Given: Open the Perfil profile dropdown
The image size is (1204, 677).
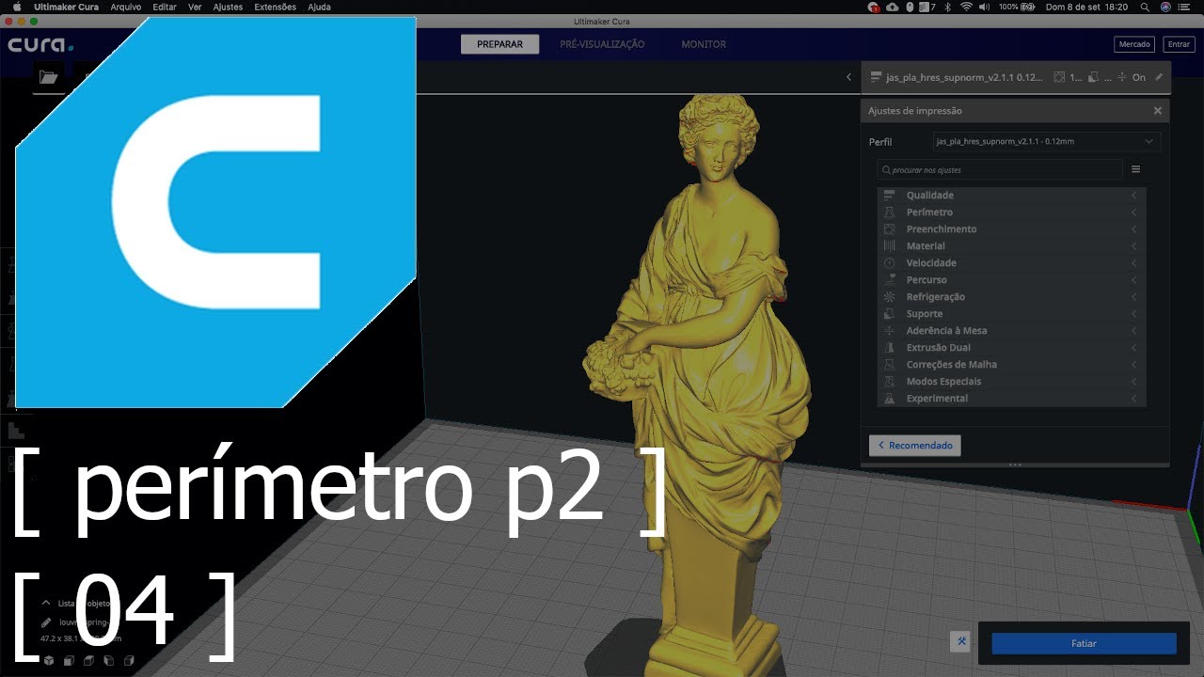Looking at the screenshot, I should pos(1046,142).
